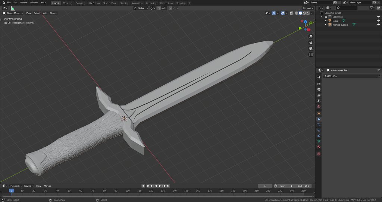Open the Global transform orientation dropdown
382x202 pixels.
[x=141, y=8]
